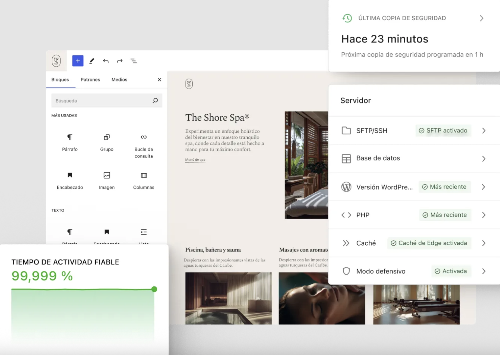500x355 pixels.
Task: Expand the Base de datos row
Action: click(483, 159)
